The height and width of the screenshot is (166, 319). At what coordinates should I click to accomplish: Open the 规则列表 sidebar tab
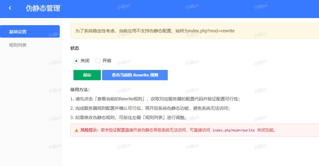coord(18,45)
